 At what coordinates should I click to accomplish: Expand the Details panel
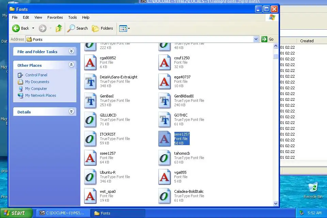71,111
